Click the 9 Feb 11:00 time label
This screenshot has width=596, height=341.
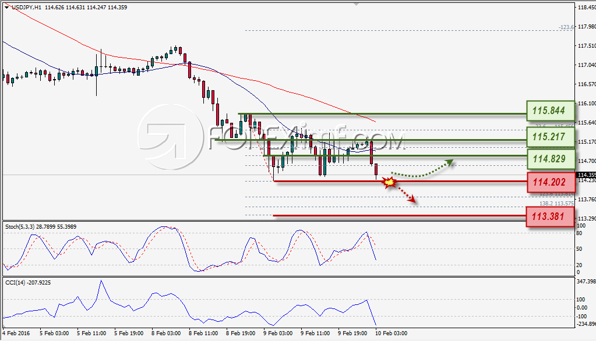[x=315, y=333]
